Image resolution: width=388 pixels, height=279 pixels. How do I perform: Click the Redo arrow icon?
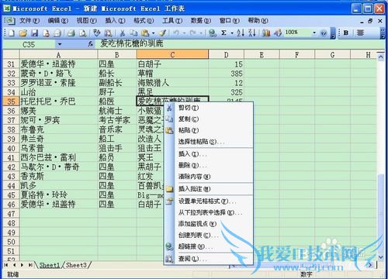pyautogui.click(x=192, y=33)
